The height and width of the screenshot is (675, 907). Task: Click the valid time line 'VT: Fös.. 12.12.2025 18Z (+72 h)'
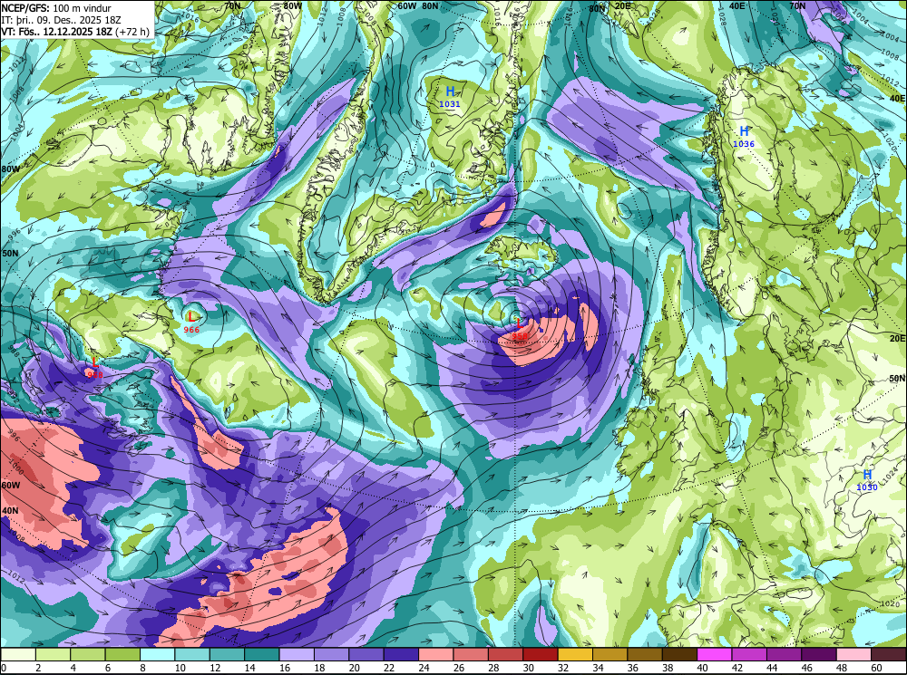pyautogui.click(x=75, y=31)
